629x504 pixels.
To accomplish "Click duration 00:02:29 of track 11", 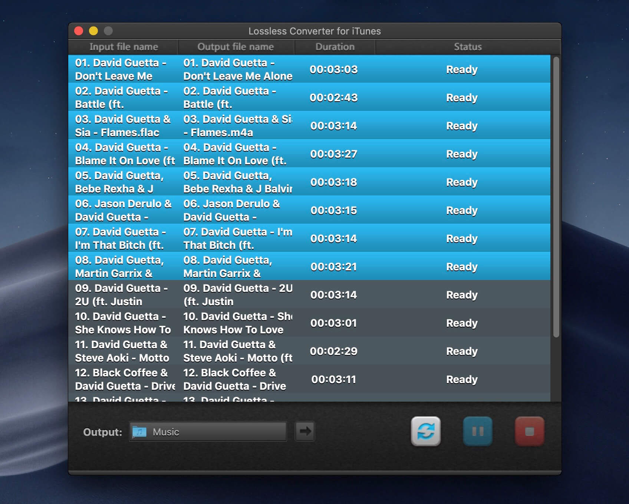I will [334, 351].
